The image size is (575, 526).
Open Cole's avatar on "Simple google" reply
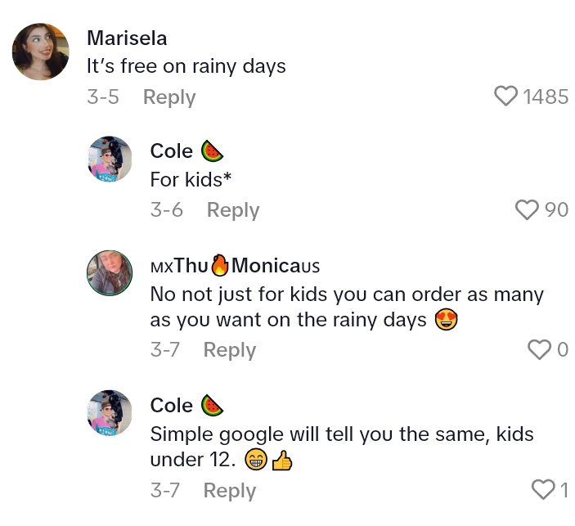pos(110,412)
